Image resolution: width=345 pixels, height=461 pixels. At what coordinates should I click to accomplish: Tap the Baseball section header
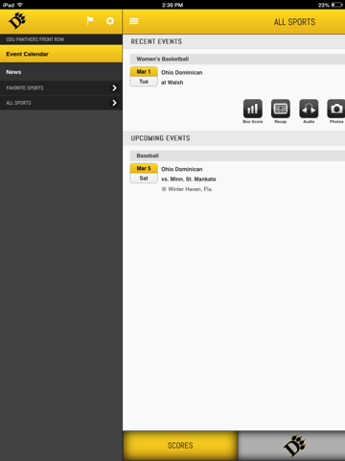tap(238, 156)
